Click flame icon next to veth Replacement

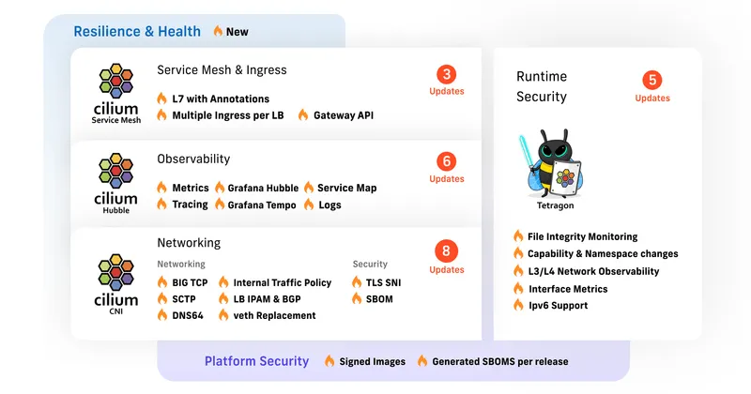pyautogui.click(x=223, y=315)
